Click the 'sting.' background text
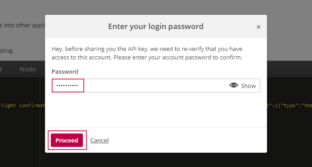 (7, 50)
